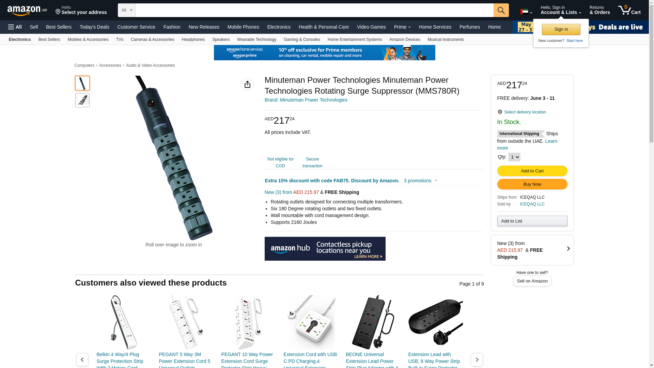Image resolution: width=654 pixels, height=368 pixels.
Task: Open the Qty quantity dropdown
Action: pos(514,157)
